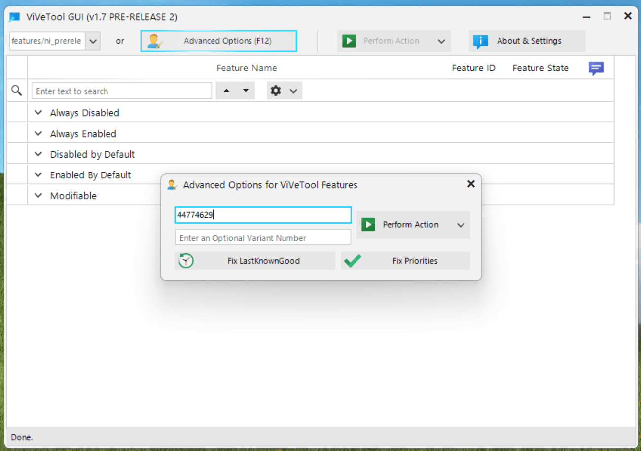
Task: Minimize the ViVeTool GUI window
Action: coord(586,17)
